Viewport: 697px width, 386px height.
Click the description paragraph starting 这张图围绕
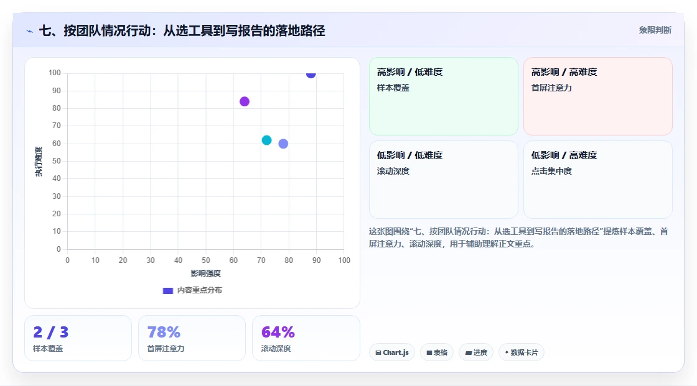(x=518, y=237)
